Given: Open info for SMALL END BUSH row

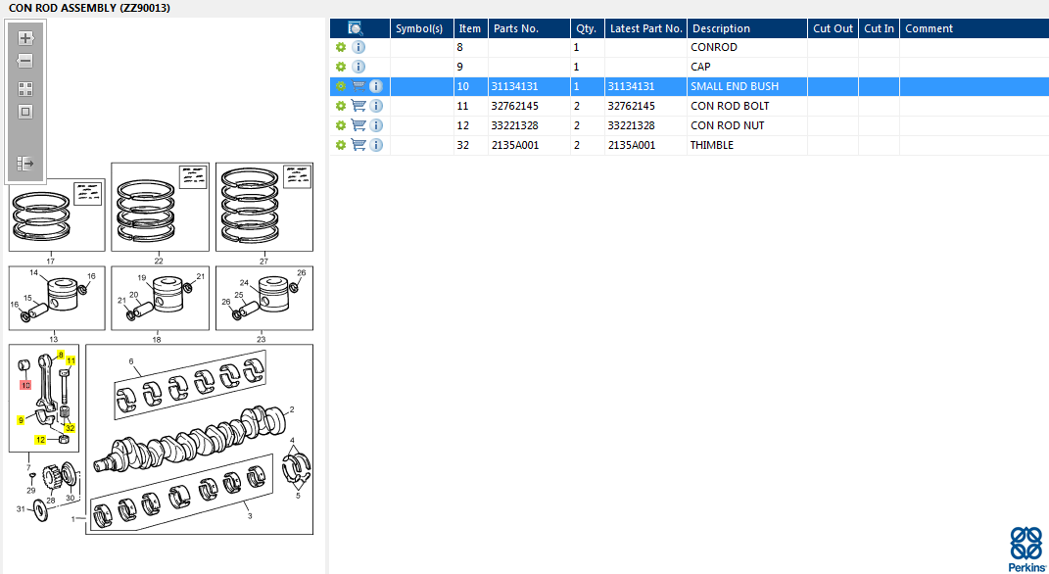Looking at the screenshot, I should click(x=376, y=86).
